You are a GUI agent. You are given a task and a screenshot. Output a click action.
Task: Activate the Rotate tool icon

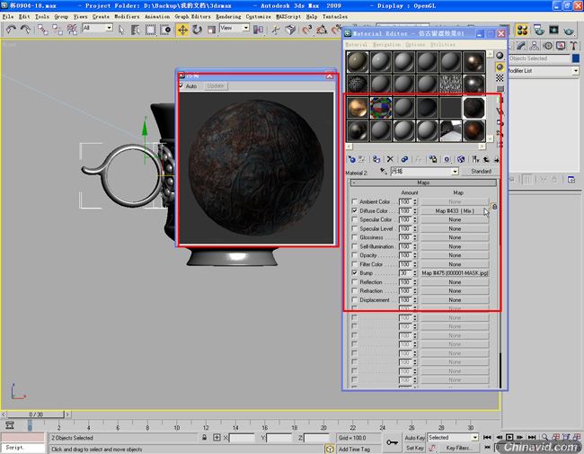tap(197, 30)
